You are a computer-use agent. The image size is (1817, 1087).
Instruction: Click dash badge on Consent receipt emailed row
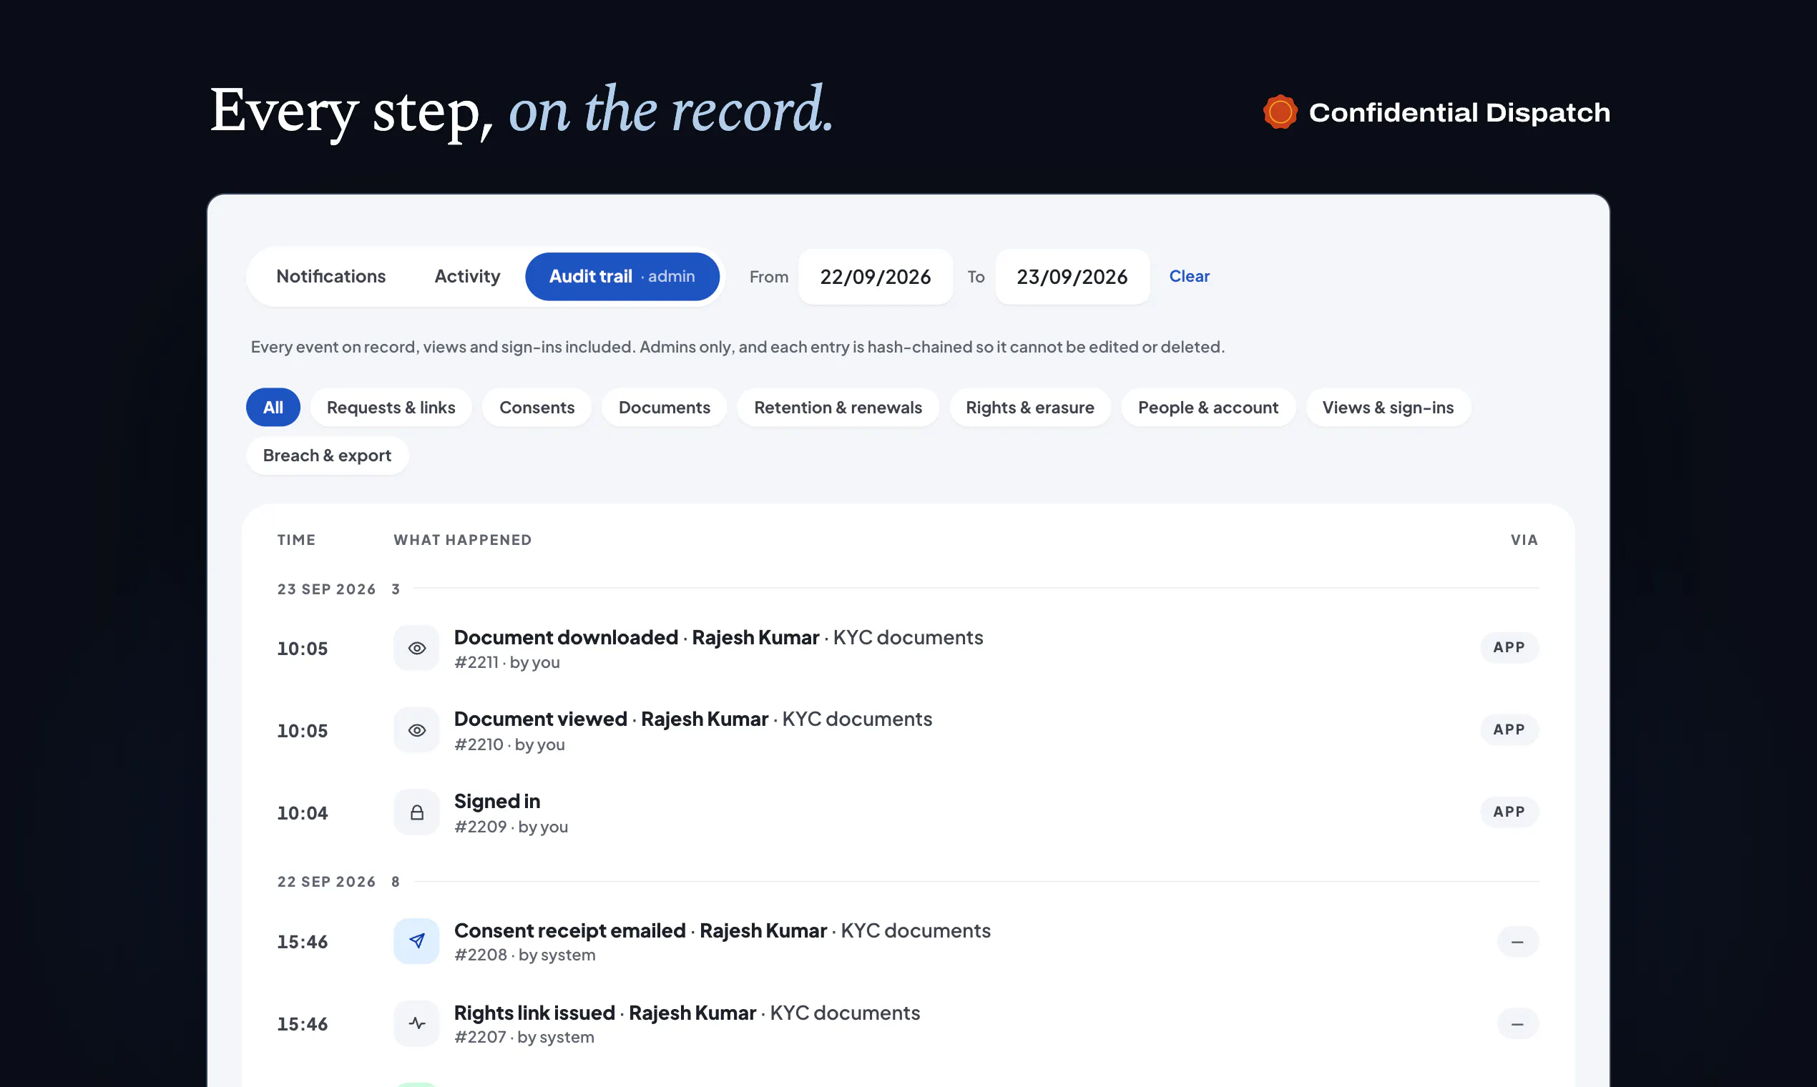(1517, 941)
